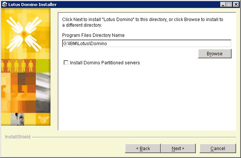Minimize the installer window
Screen dimensions: 241x158
[x=223, y=5]
